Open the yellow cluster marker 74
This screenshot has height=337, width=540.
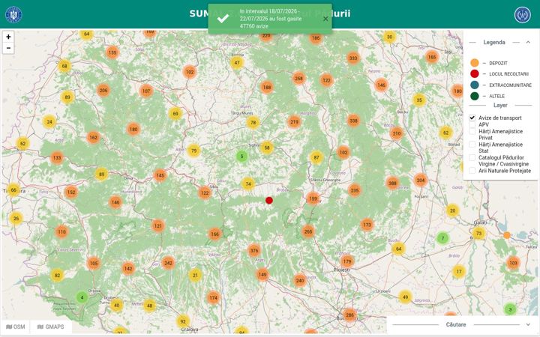[x=248, y=184]
